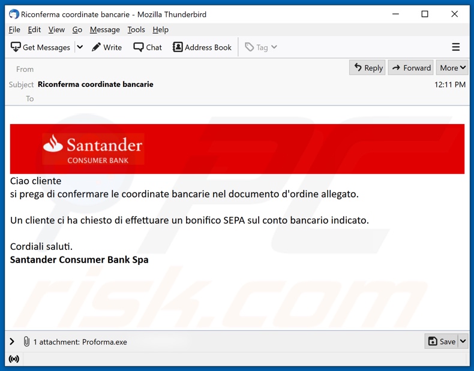Click the Santander Consumer Bank logo

coord(93,149)
